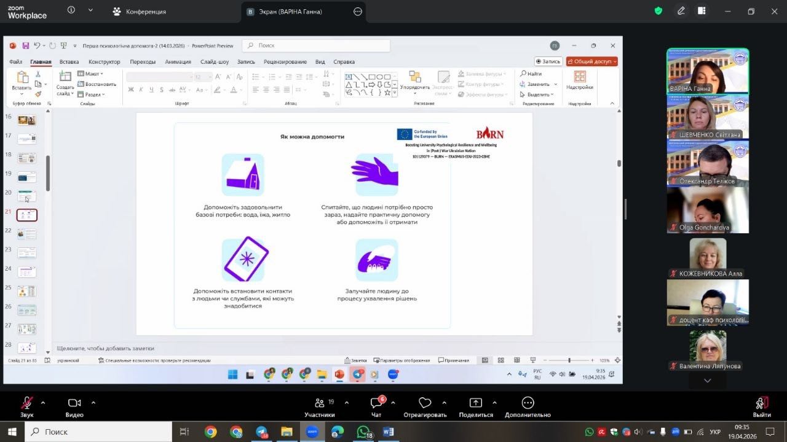The height and width of the screenshot is (442, 787).
Task: Expand the chevron below the participant video list
Action: click(708, 381)
